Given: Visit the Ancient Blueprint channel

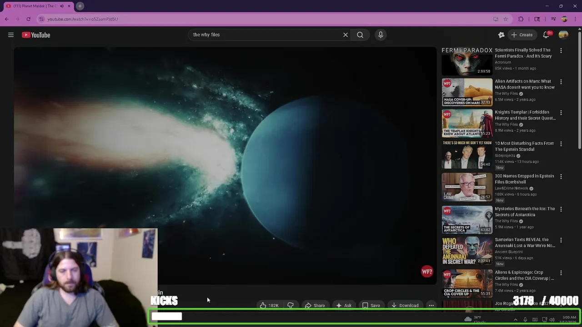Looking at the screenshot, I should 509,252.
